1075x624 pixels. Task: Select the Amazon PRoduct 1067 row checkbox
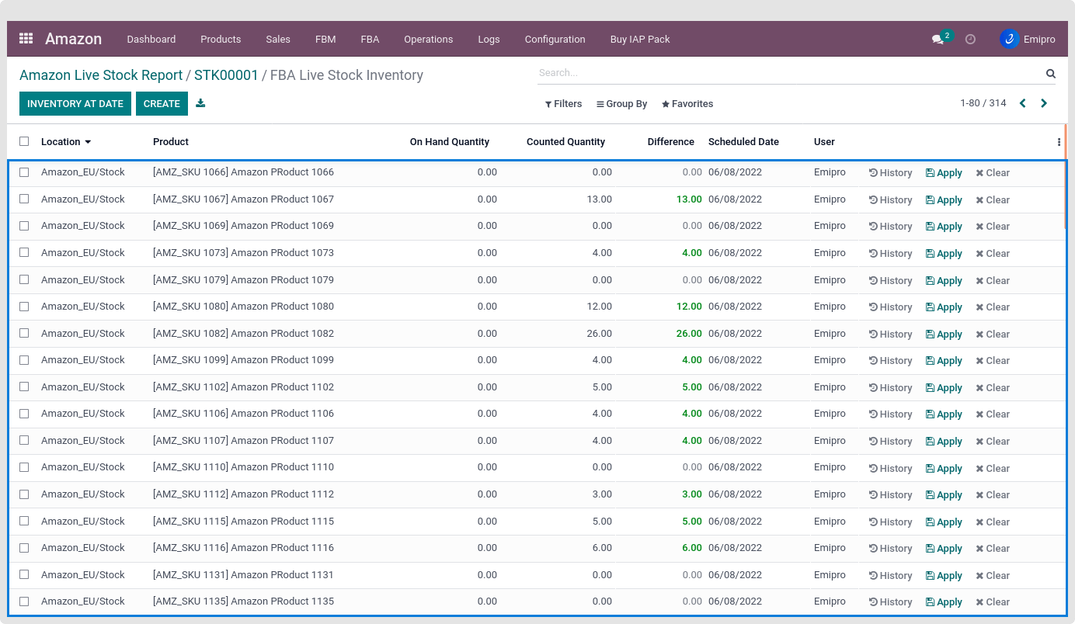tap(24, 199)
